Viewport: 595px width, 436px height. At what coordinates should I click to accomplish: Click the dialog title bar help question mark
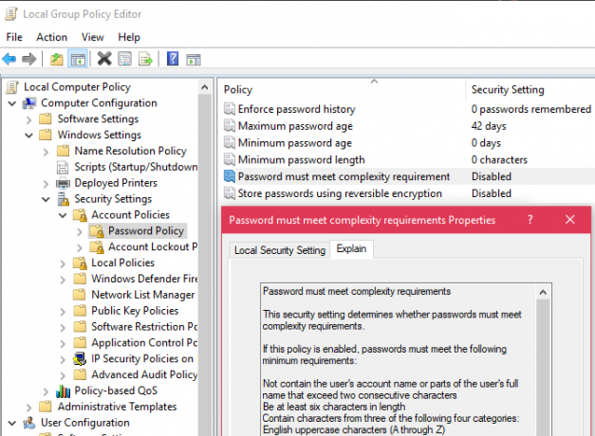coord(530,220)
